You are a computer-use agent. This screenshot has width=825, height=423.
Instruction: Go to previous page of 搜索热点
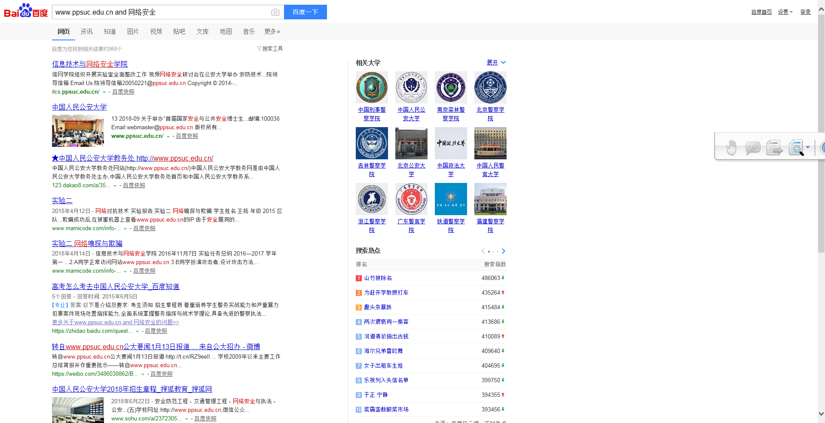point(483,251)
